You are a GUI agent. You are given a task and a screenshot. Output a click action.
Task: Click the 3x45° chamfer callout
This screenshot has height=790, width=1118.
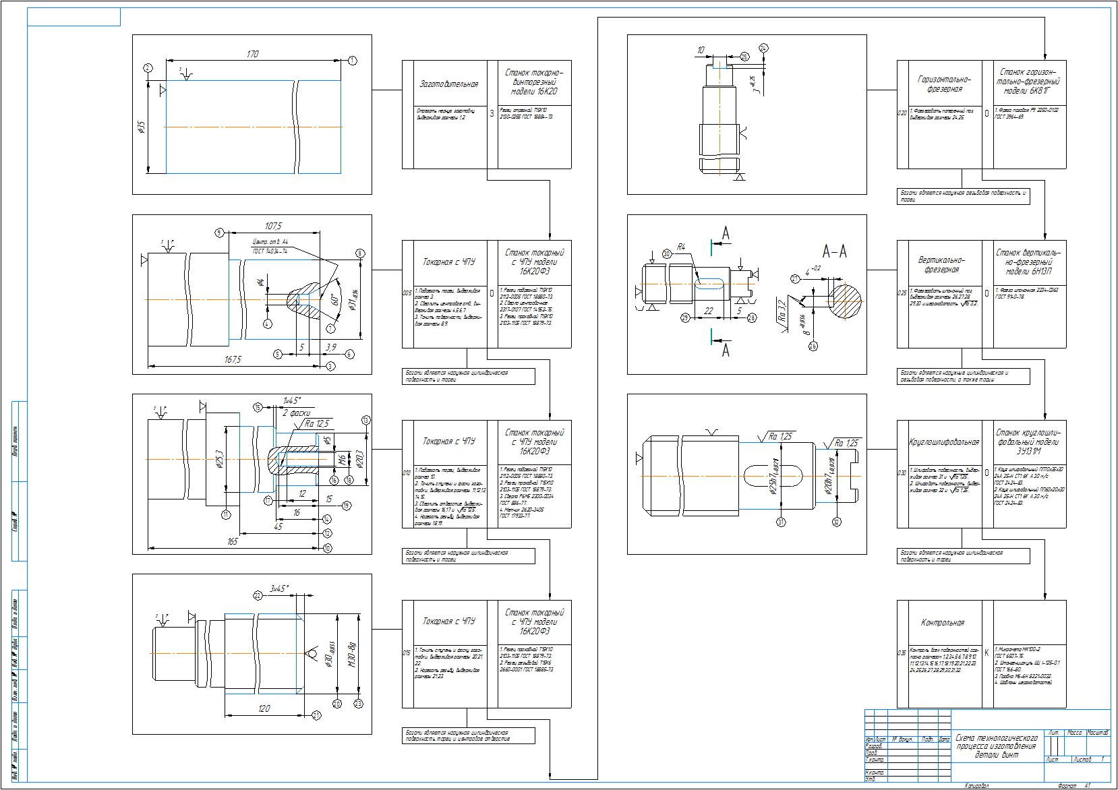[279, 588]
